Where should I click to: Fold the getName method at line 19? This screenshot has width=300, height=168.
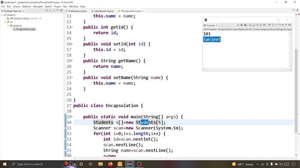72,61
